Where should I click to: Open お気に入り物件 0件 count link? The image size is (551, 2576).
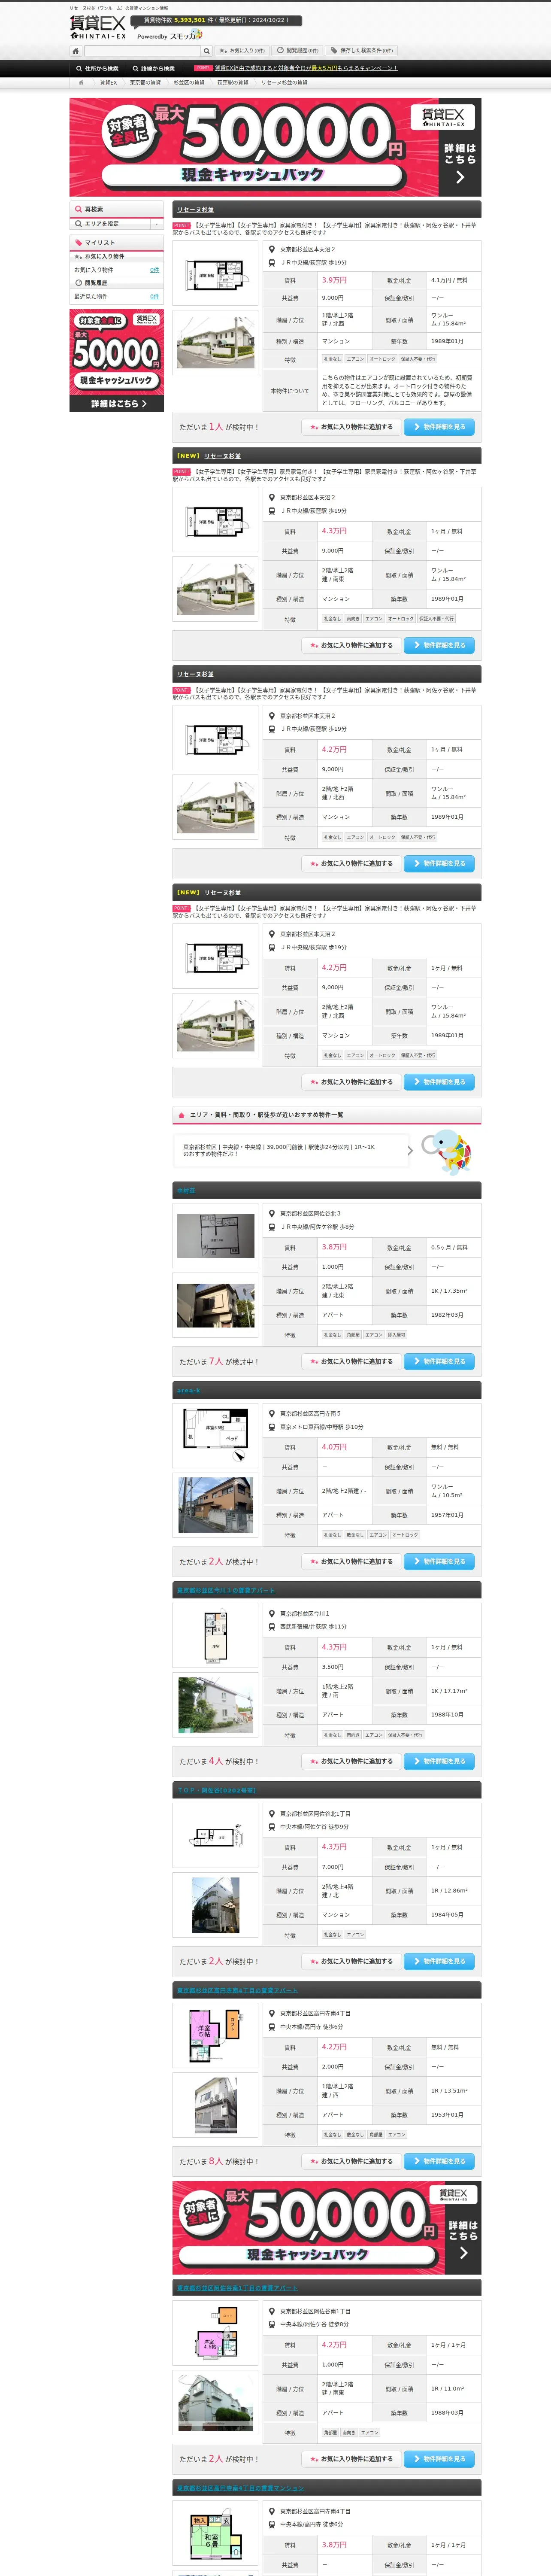click(x=154, y=270)
